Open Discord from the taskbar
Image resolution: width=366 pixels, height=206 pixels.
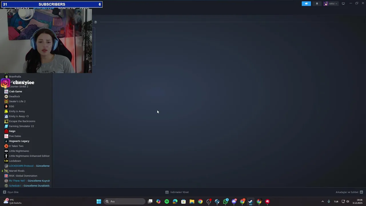pyautogui.click(x=234, y=201)
